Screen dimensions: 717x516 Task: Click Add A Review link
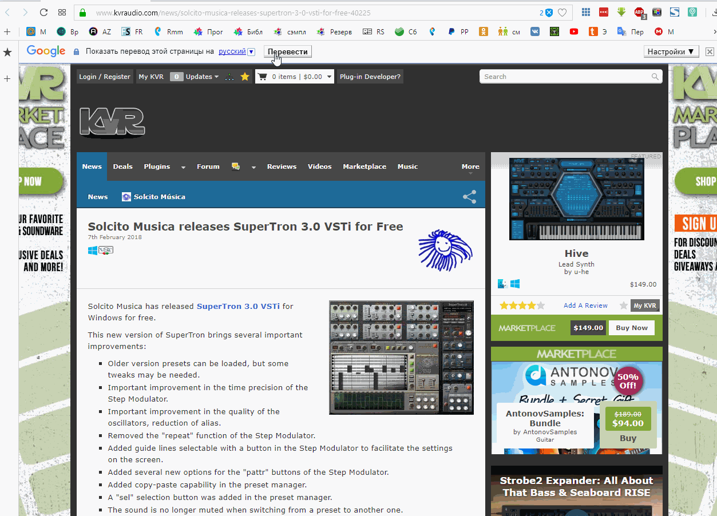[x=585, y=305]
